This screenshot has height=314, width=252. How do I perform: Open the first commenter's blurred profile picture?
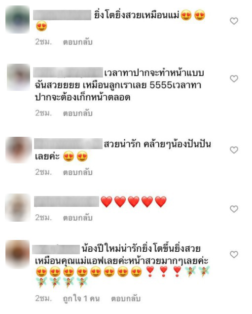coord(17,19)
